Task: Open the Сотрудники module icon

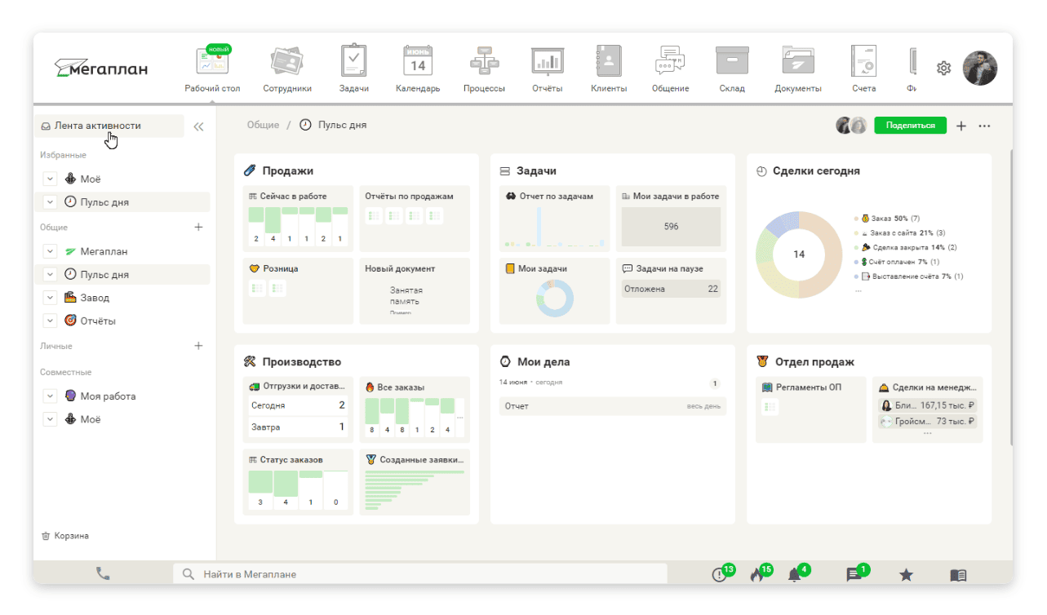Action: 287,63
